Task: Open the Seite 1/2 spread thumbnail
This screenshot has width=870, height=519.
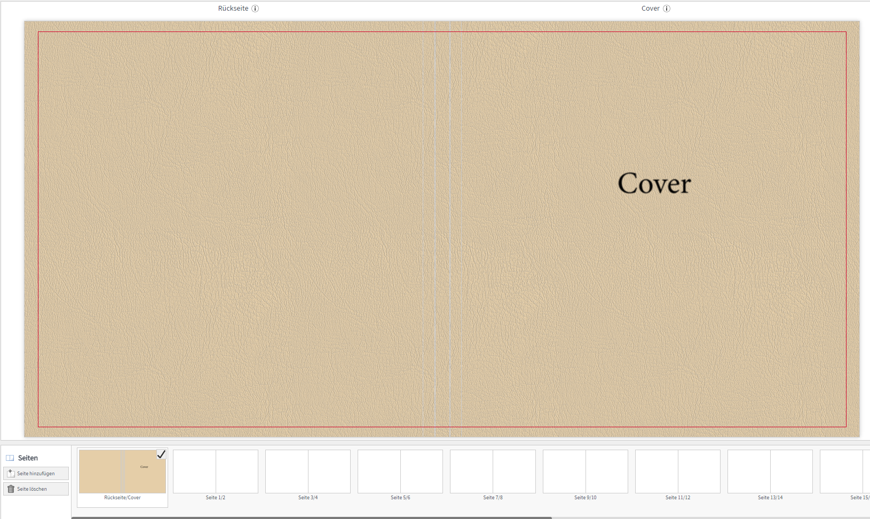Action: tap(216, 472)
